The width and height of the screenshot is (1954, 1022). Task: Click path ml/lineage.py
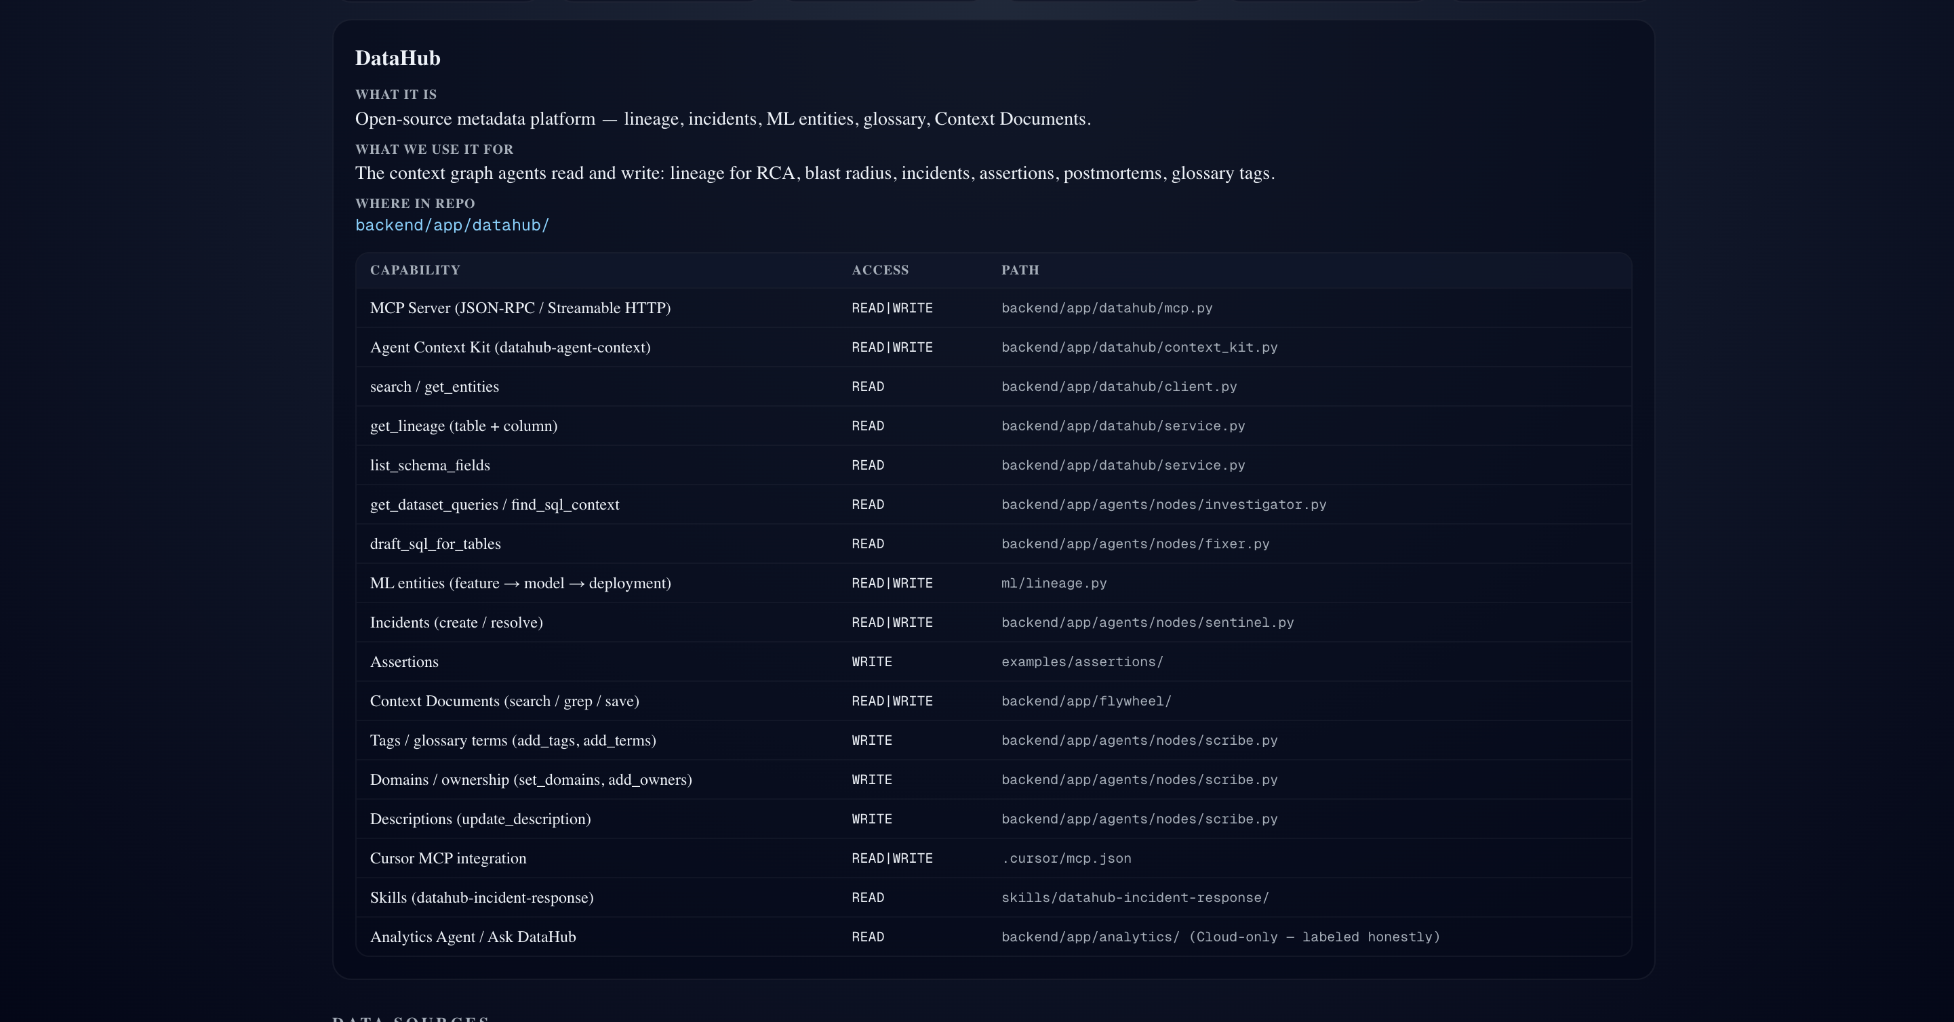click(x=1054, y=583)
